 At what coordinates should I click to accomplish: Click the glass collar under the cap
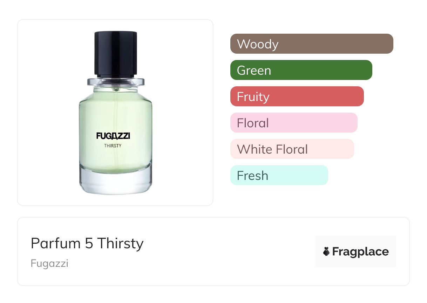click(x=115, y=82)
